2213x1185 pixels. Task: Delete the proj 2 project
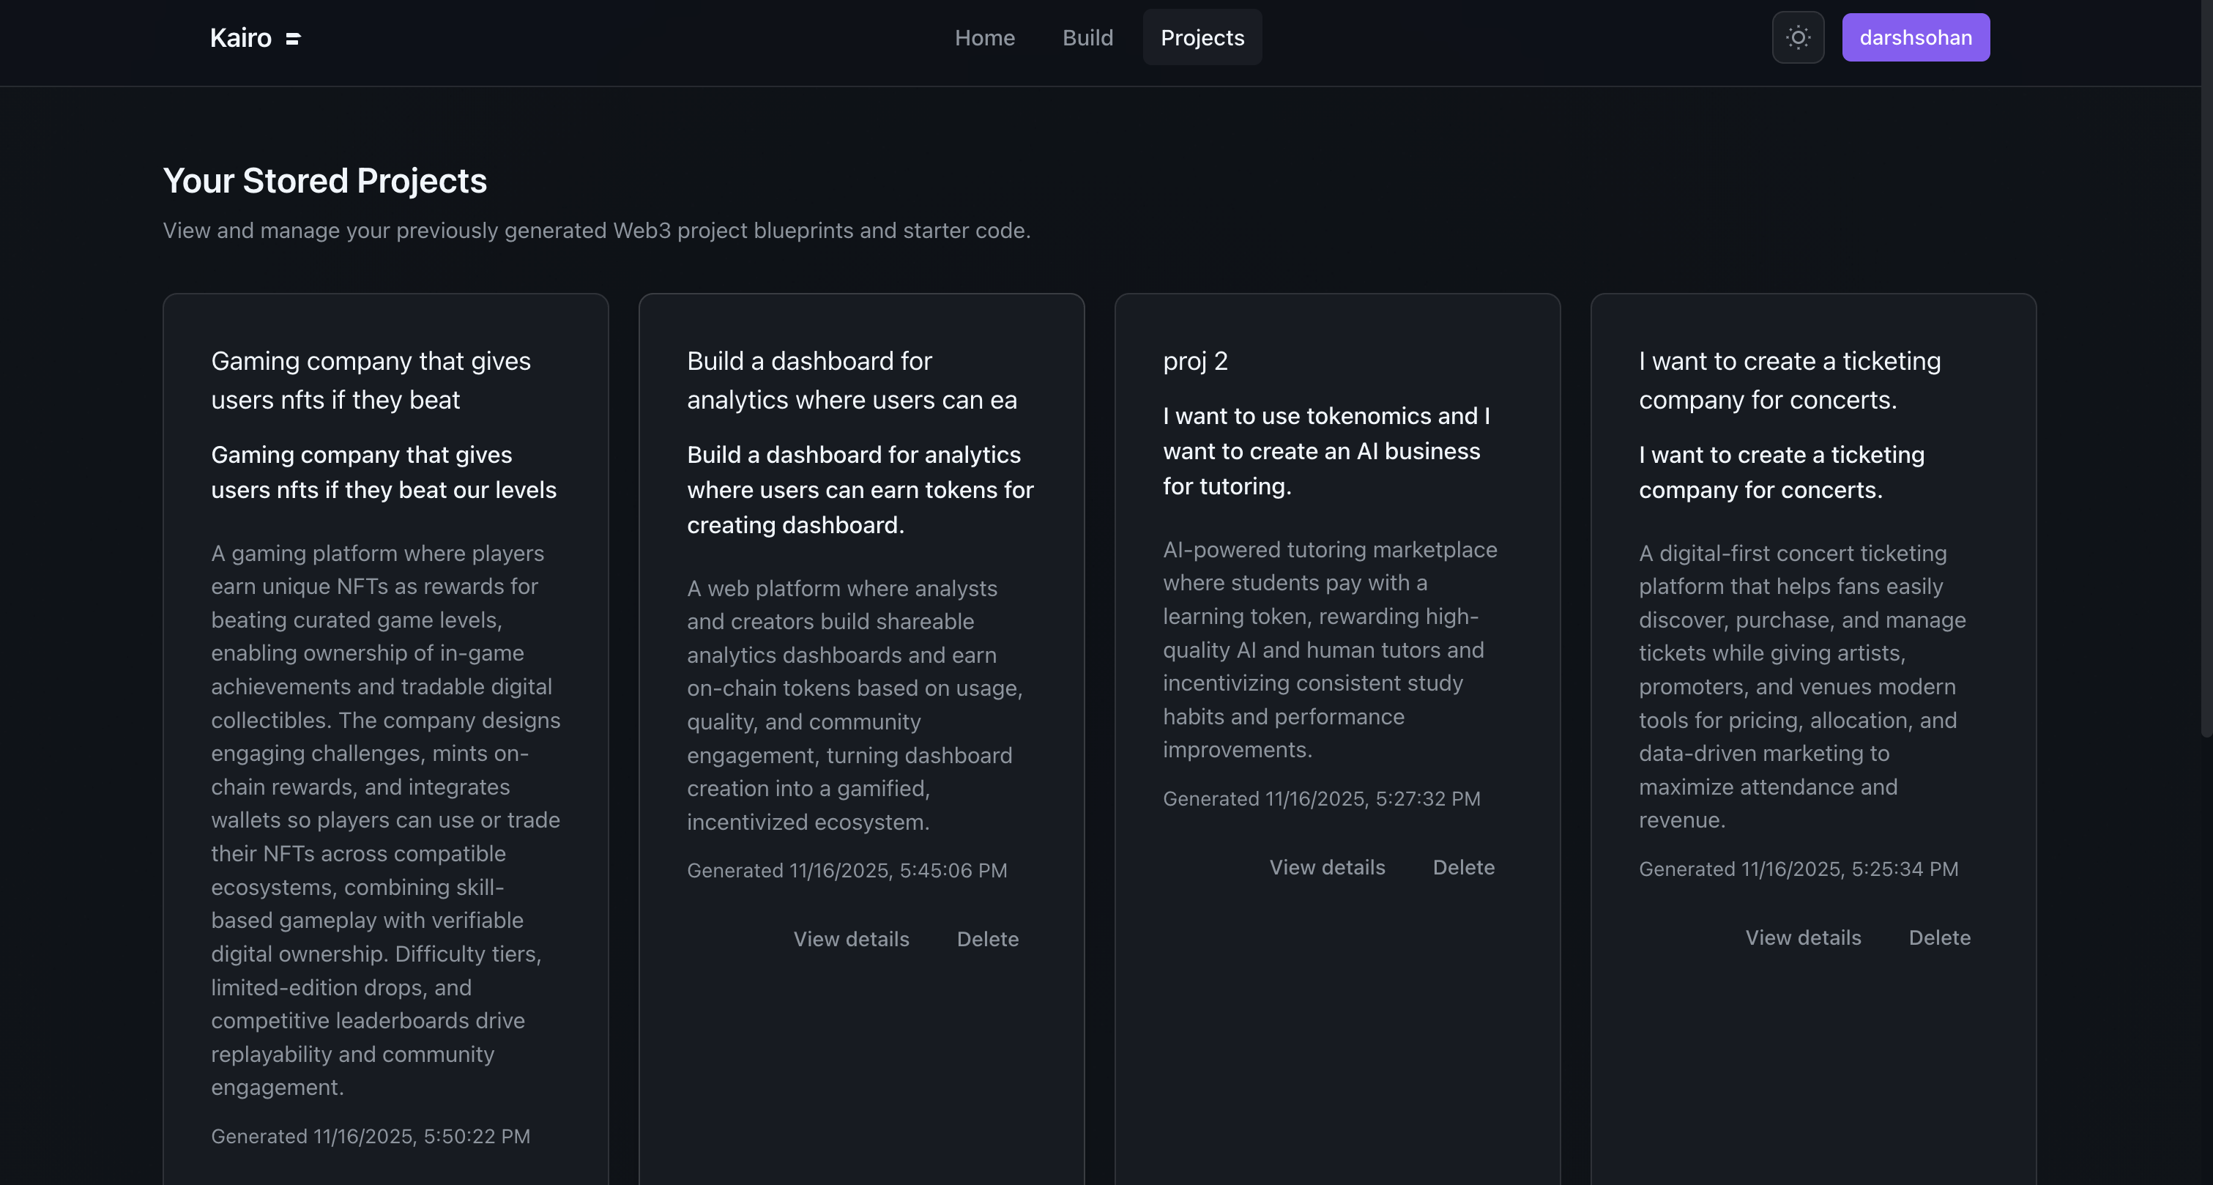(x=1463, y=868)
